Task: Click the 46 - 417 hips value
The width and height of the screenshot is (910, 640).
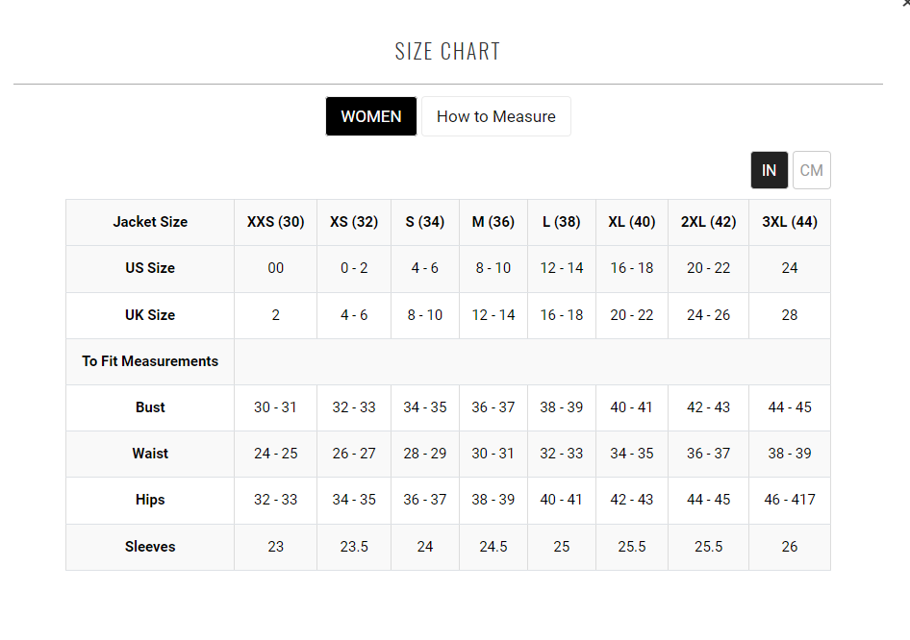Action: [789, 500]
